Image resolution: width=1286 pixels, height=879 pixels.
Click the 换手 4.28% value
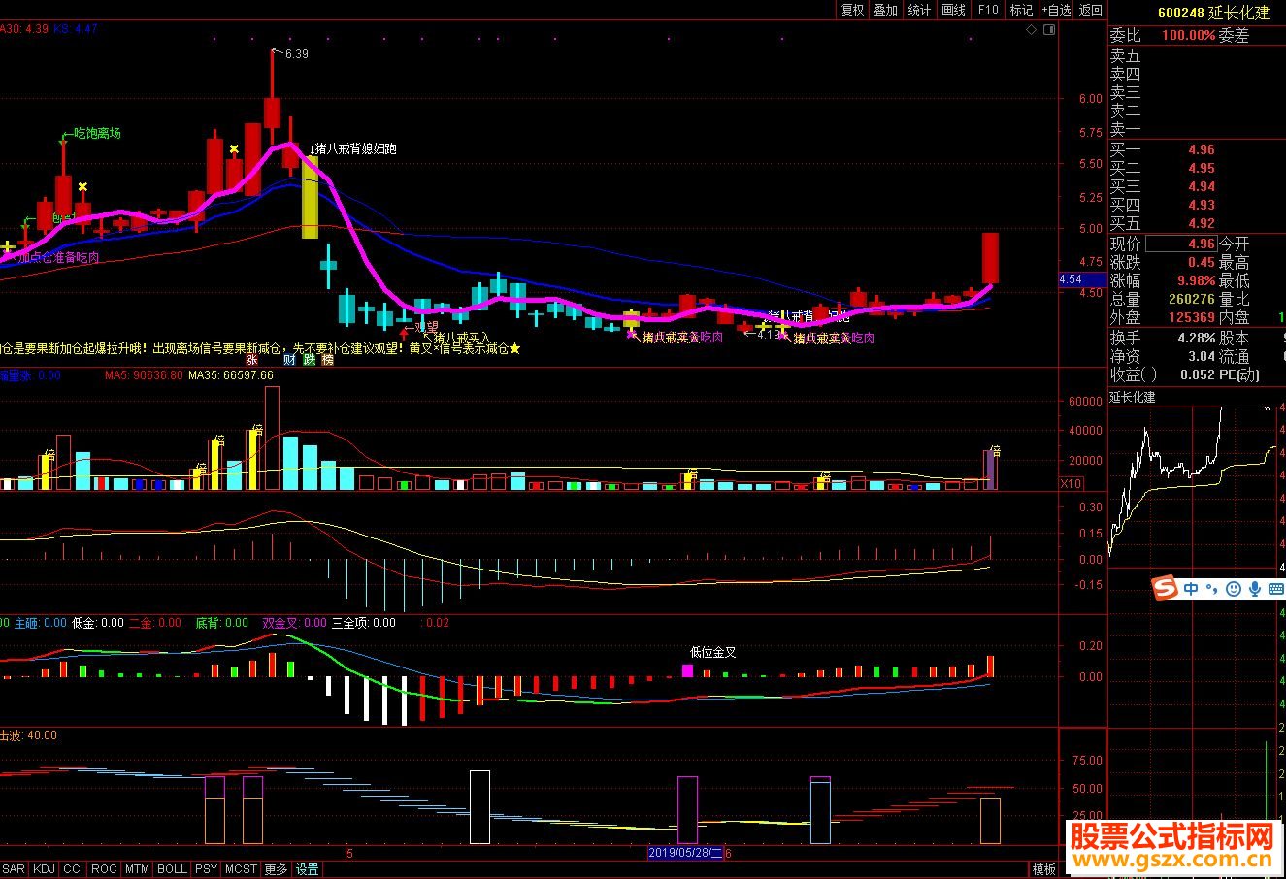pos(1197,339)
